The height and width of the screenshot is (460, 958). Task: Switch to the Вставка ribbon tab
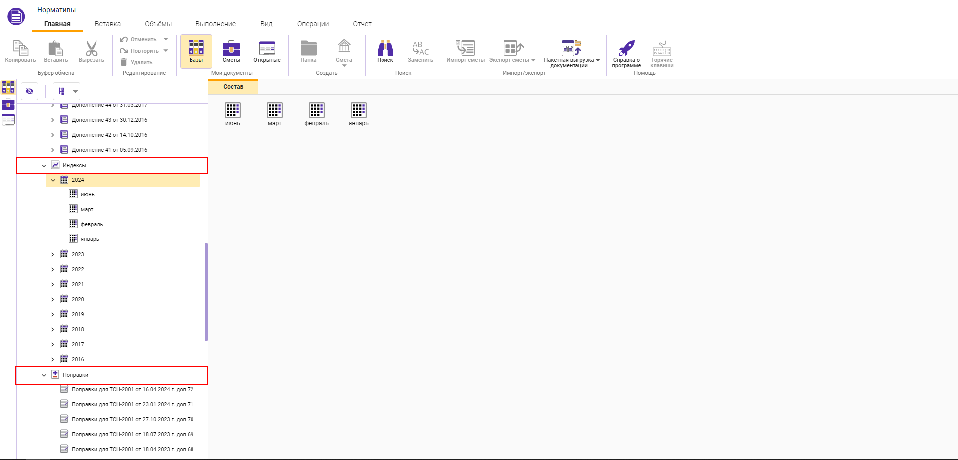click(x=108, y=24)
